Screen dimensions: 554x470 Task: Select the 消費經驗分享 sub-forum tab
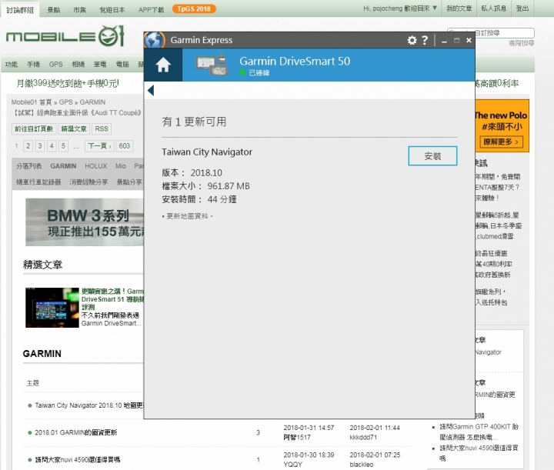pos(88,182)
